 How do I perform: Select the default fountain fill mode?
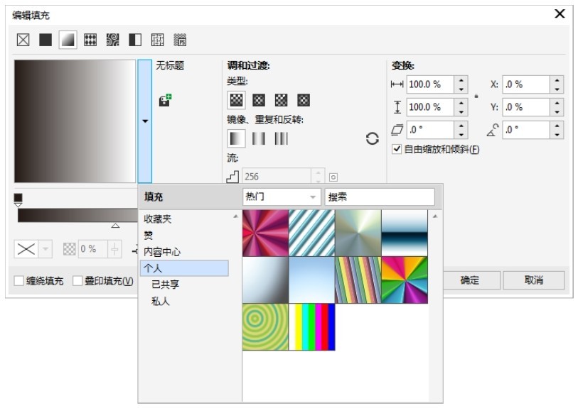236,138
